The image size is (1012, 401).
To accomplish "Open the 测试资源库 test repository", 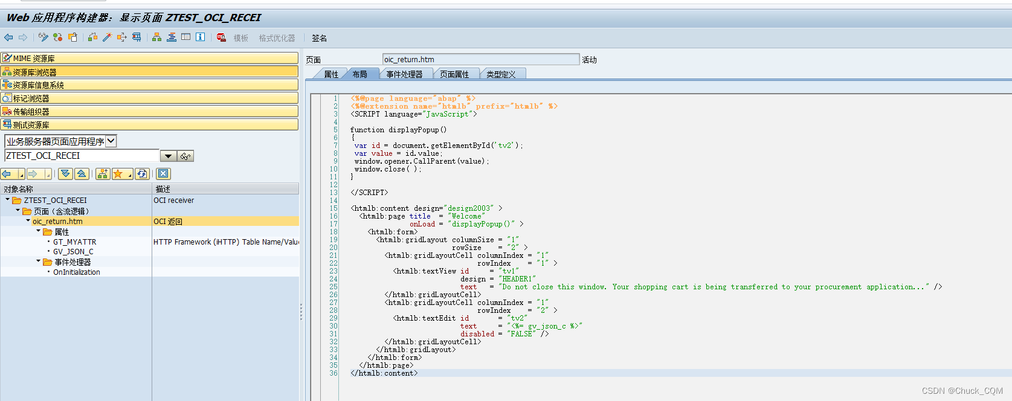I will pyautogui.click(x=149, y=124).
